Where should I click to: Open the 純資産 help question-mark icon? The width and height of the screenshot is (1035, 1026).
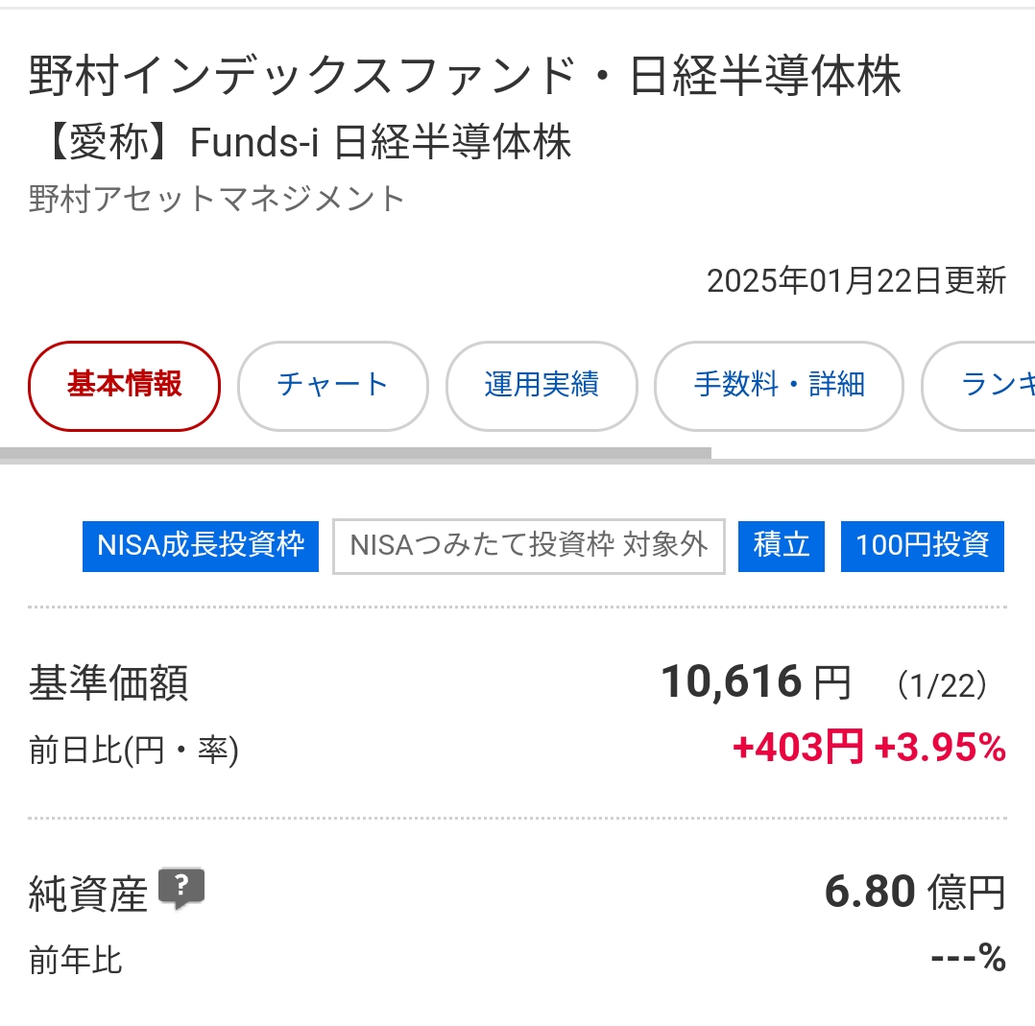pyautogui.click(x=181, y=888)
